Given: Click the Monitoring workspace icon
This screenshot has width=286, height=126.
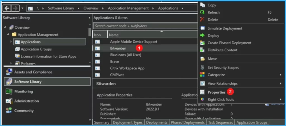Looking at the screenshot, I should coord(9,91).
